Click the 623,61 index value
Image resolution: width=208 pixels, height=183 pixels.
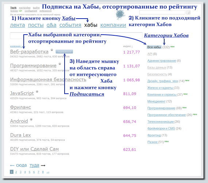(130, 149)
